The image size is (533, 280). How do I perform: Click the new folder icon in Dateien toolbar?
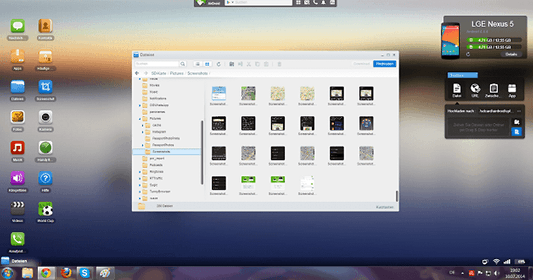click(x=232, y=64)
